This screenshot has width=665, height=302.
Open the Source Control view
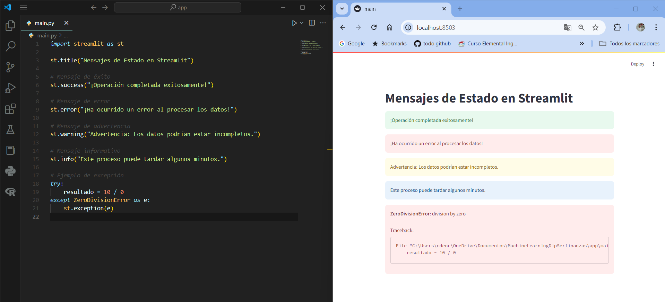click(10, 67)
